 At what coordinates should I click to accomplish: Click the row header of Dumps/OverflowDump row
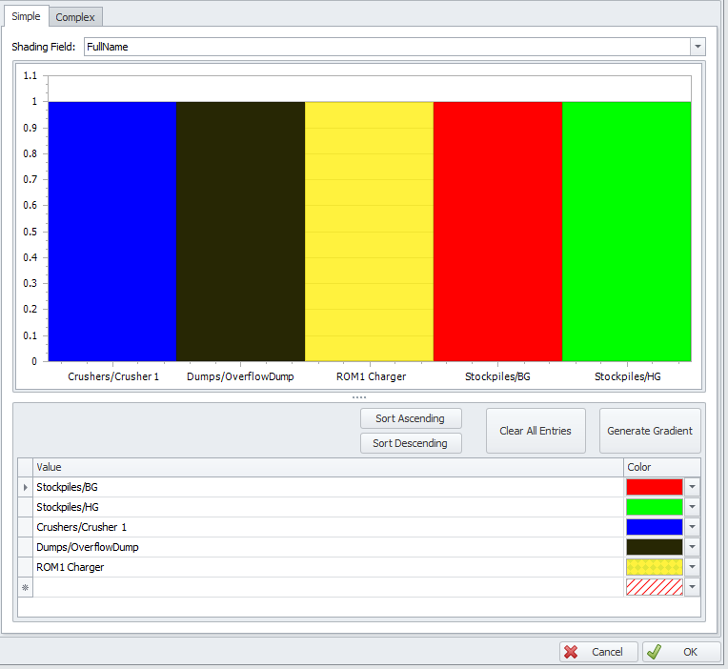(x=26, y=547)
